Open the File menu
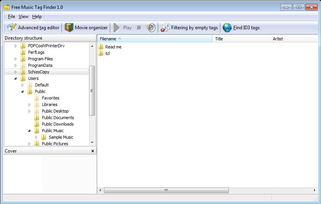Image resolution: width=321 pixels, height=204 pixels. 12,17
